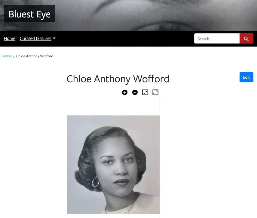Zoom out using the minus icon
The width and height of the screenshot is (257, 218).
tap(135, 92)
